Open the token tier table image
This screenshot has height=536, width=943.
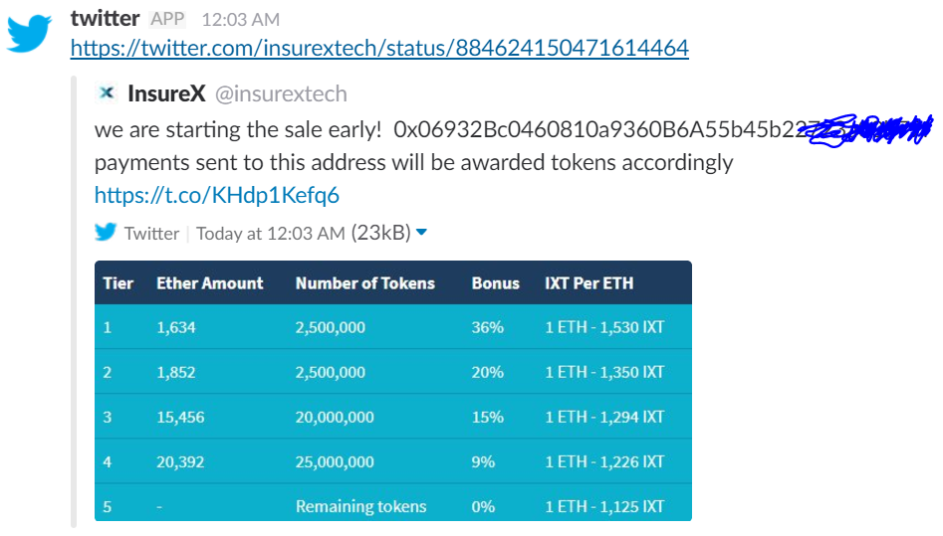pos(393,391)
